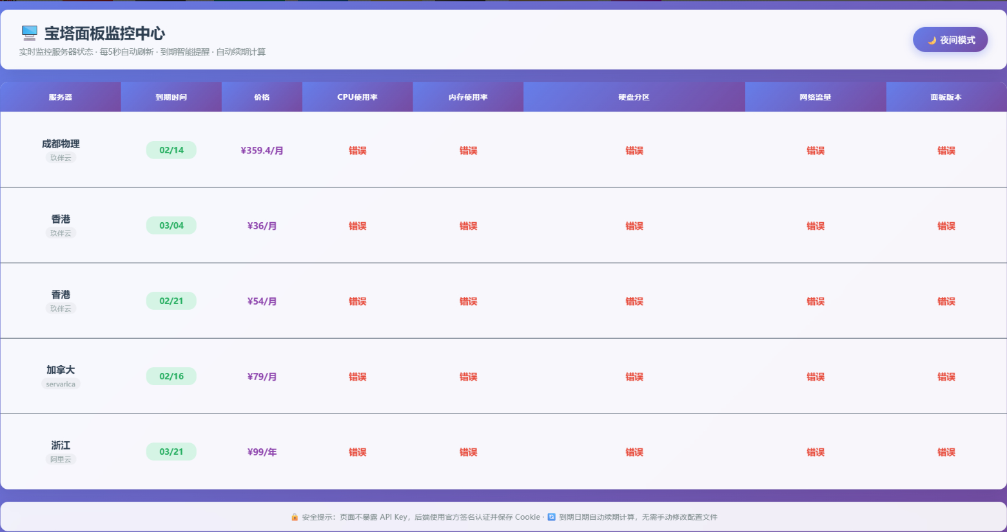
Task: Click the 价格 column header
Action: pyautogui.click(x=262, y=97)
